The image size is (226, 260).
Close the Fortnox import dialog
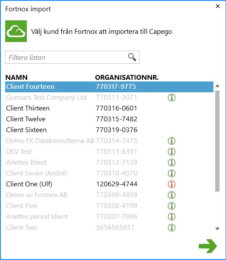tap(218, 6)
